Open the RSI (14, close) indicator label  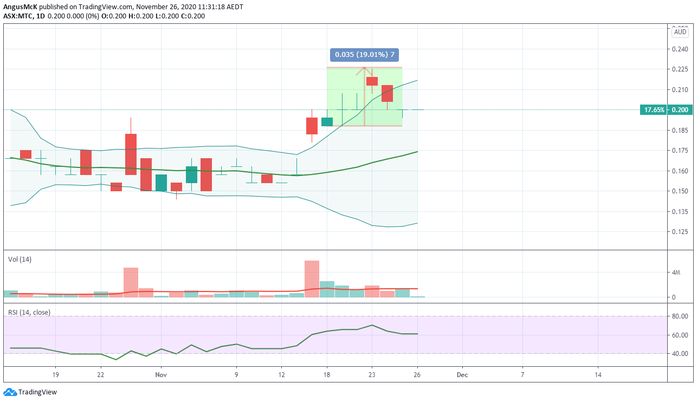[x=29, y=313]
